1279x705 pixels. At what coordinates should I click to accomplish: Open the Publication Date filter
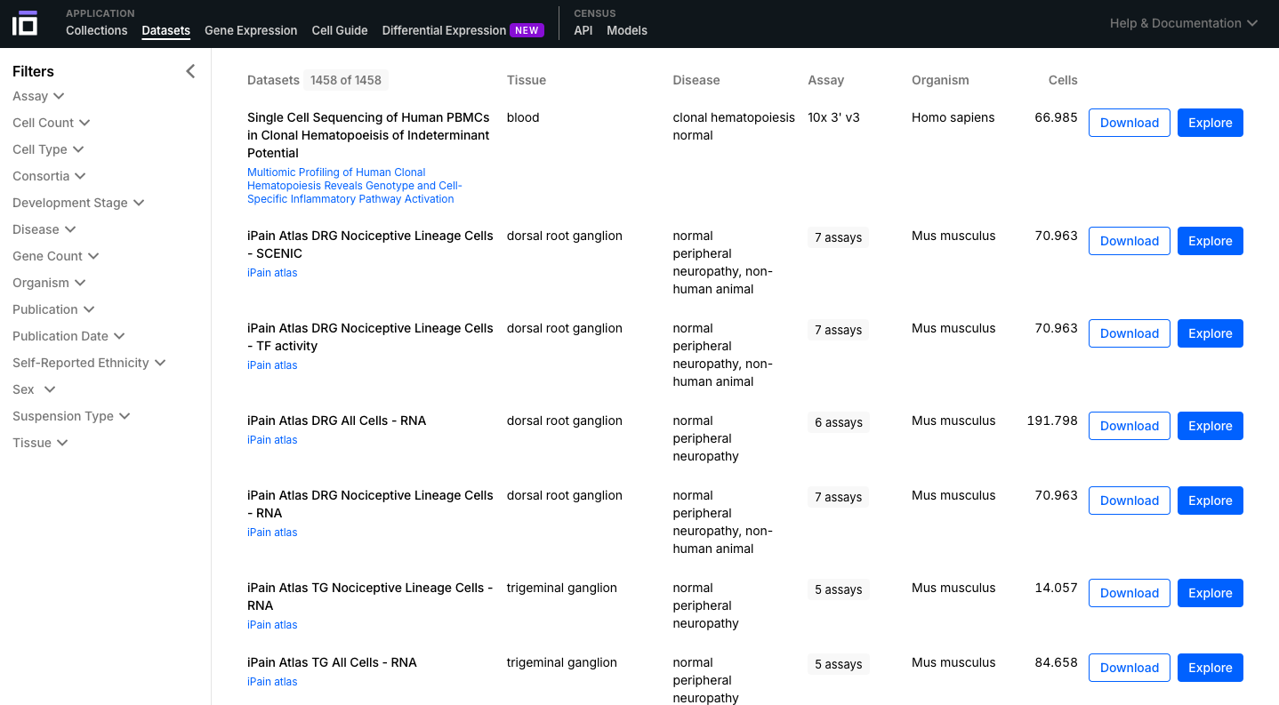point(68,336)
